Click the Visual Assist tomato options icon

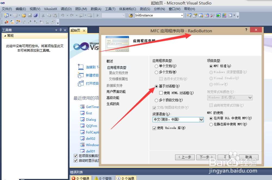tap(7, 22)
